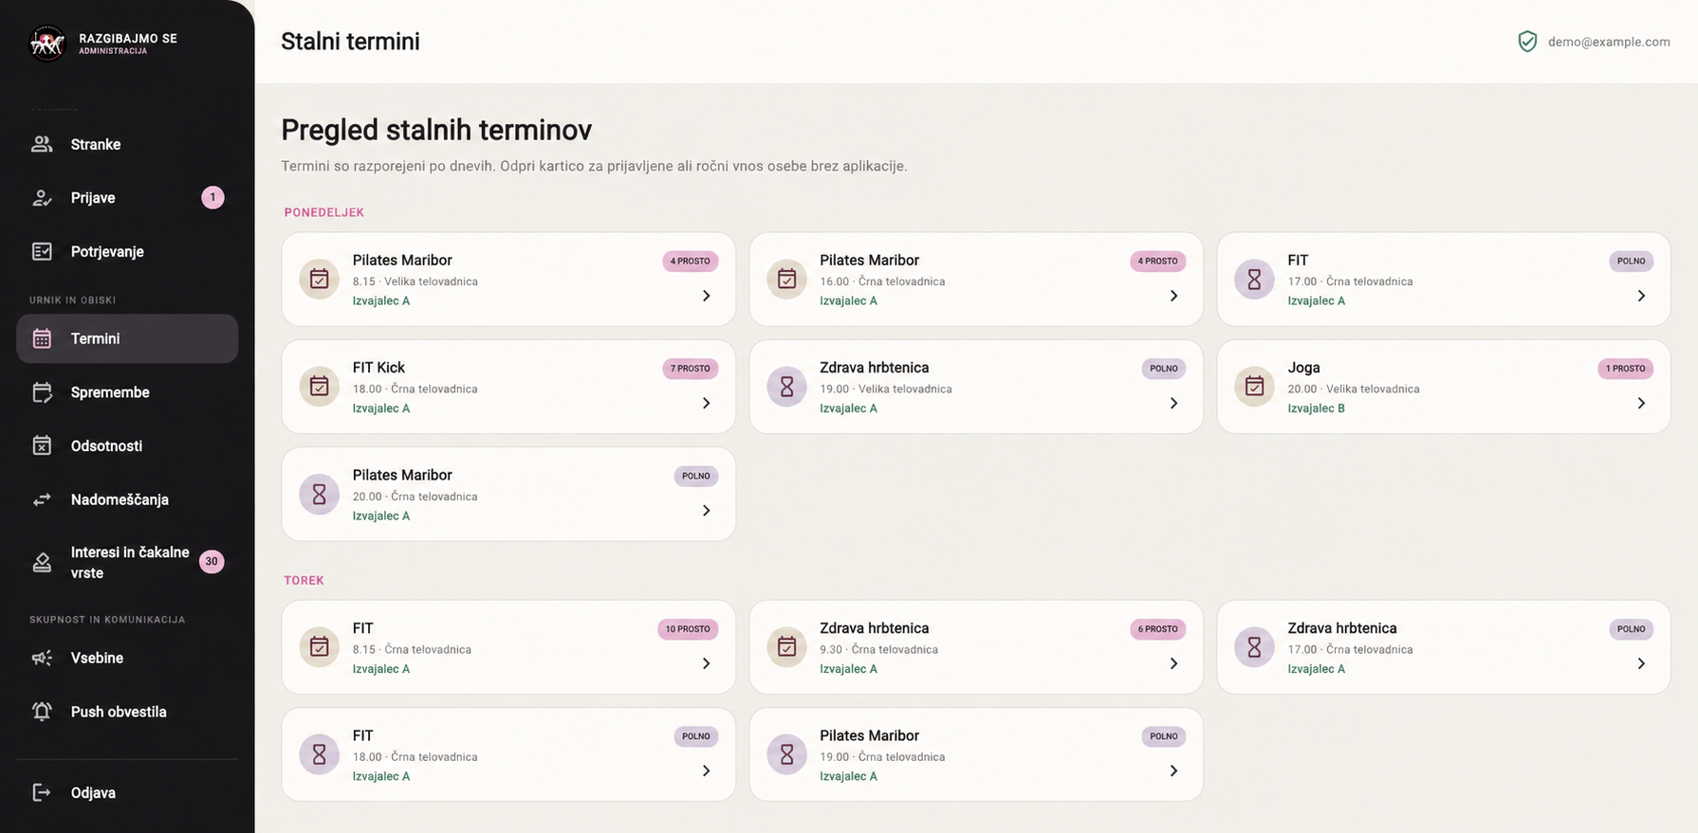The height and width of the screenshot is (833, 1698).
Task: Click the 7 PROSTO tag on FIT Kick
Action: (x=690, y=369)
